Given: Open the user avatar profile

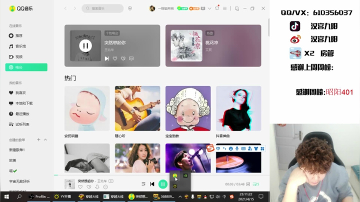Looking at the screenshot, I should [152, 8].
